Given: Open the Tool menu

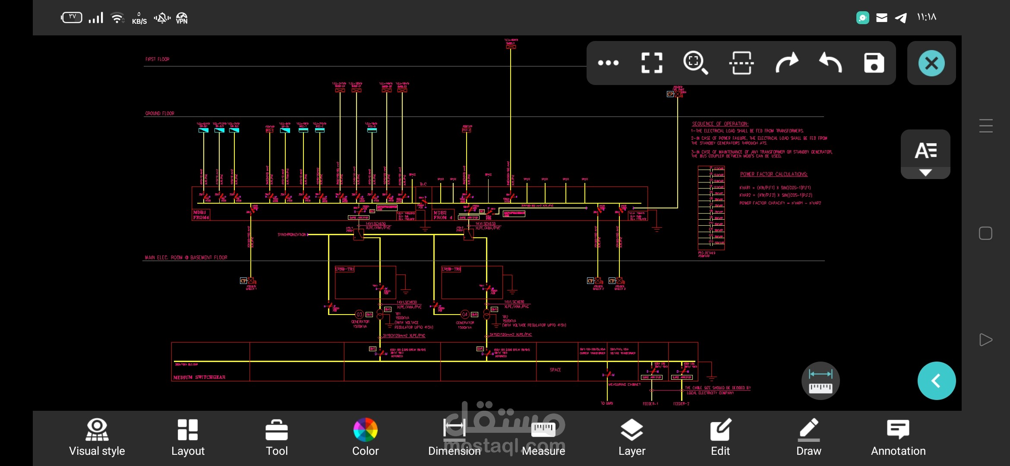Looking at the screenshot, I should click(x=277, y=438).
